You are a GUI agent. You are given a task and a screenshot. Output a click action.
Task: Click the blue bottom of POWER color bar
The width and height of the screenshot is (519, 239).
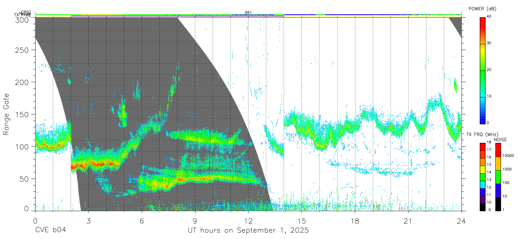point(483,118)
